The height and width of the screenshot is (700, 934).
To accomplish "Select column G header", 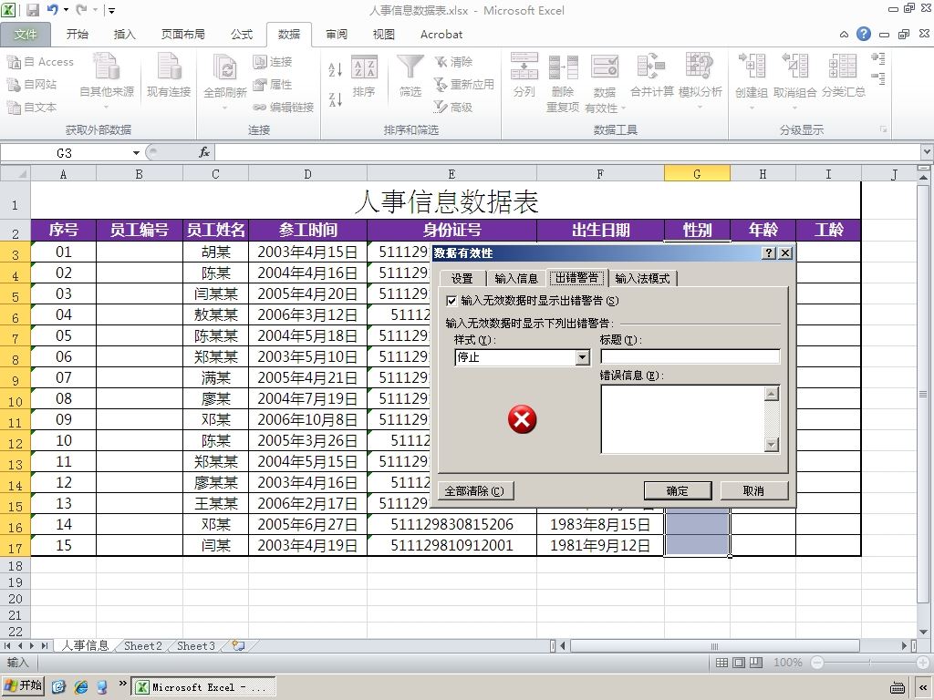I will (x=697, y=174).
